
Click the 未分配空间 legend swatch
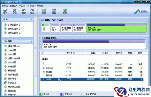[x=83, y=94]
